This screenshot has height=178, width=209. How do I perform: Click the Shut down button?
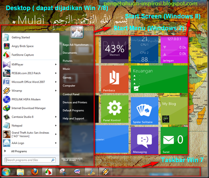[x=70, y=160]
